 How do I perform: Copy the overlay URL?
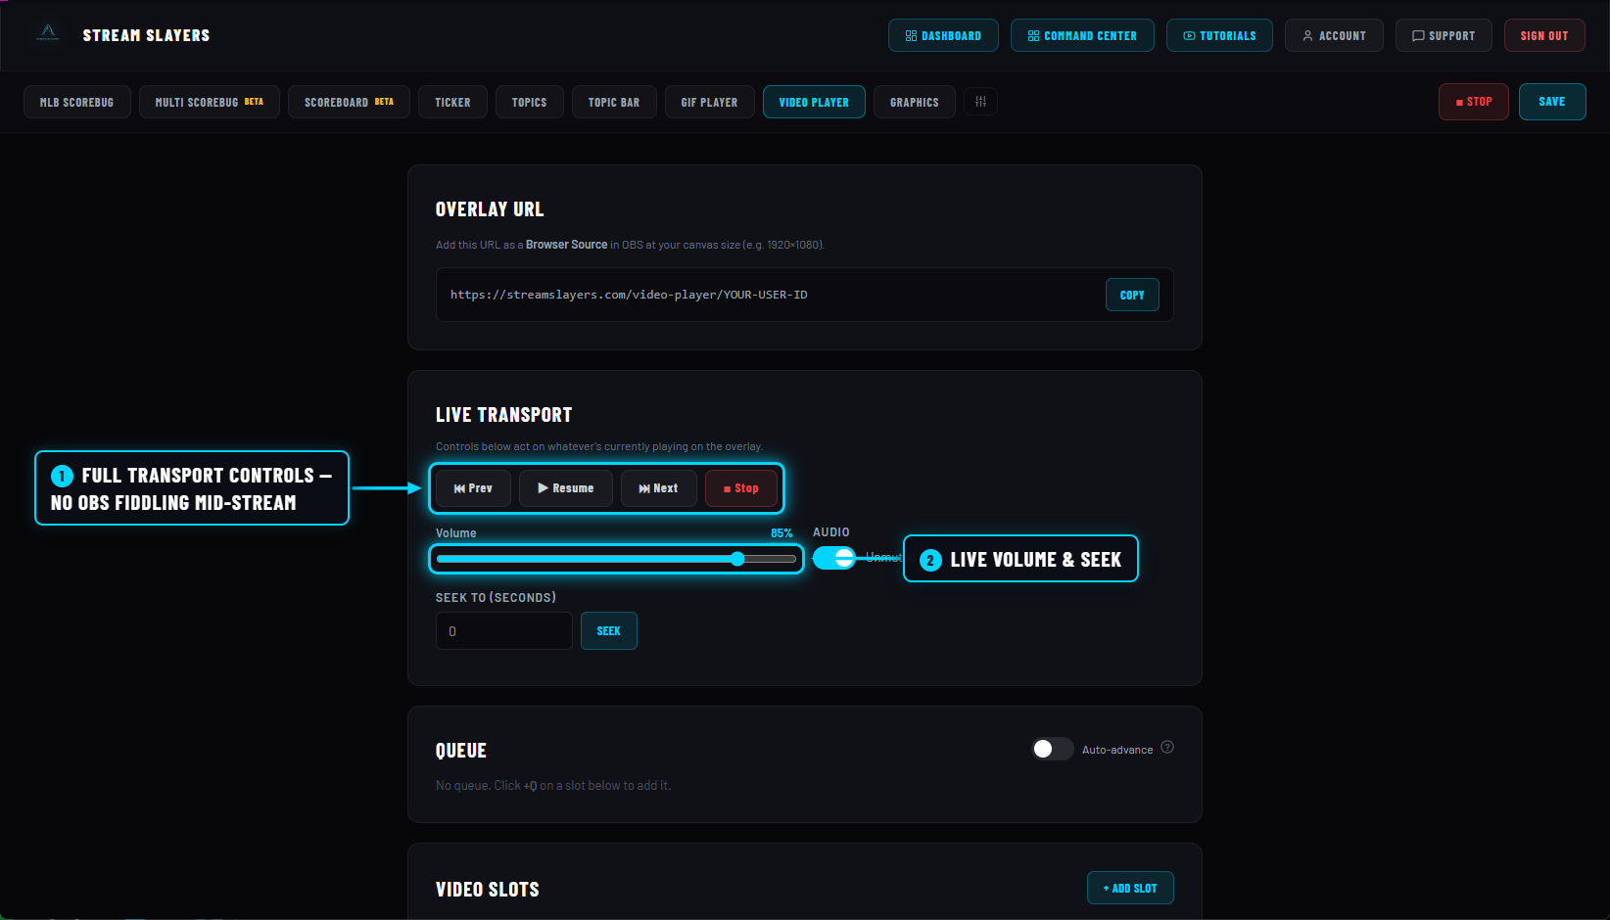pos(1132,295)
